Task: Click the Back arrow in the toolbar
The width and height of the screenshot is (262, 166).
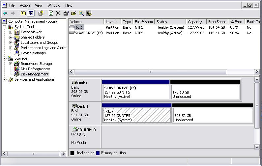Action: pyautogui.click(x=5, y=13)
